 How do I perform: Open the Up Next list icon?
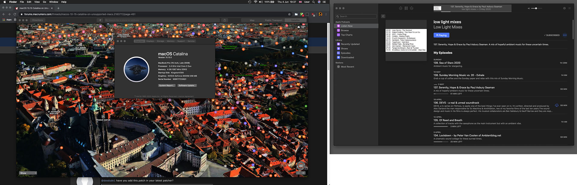pos(569,8)
